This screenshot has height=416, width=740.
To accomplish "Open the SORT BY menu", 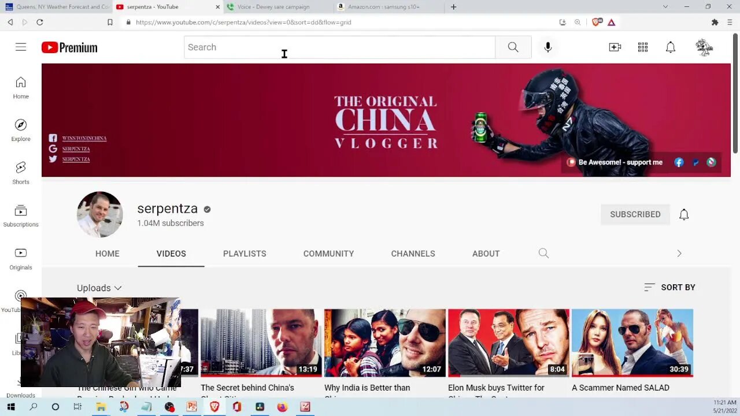I will click(x=669, y=287).
